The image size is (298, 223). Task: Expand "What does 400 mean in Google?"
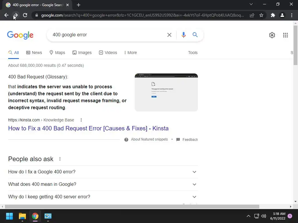pos(103,184)
